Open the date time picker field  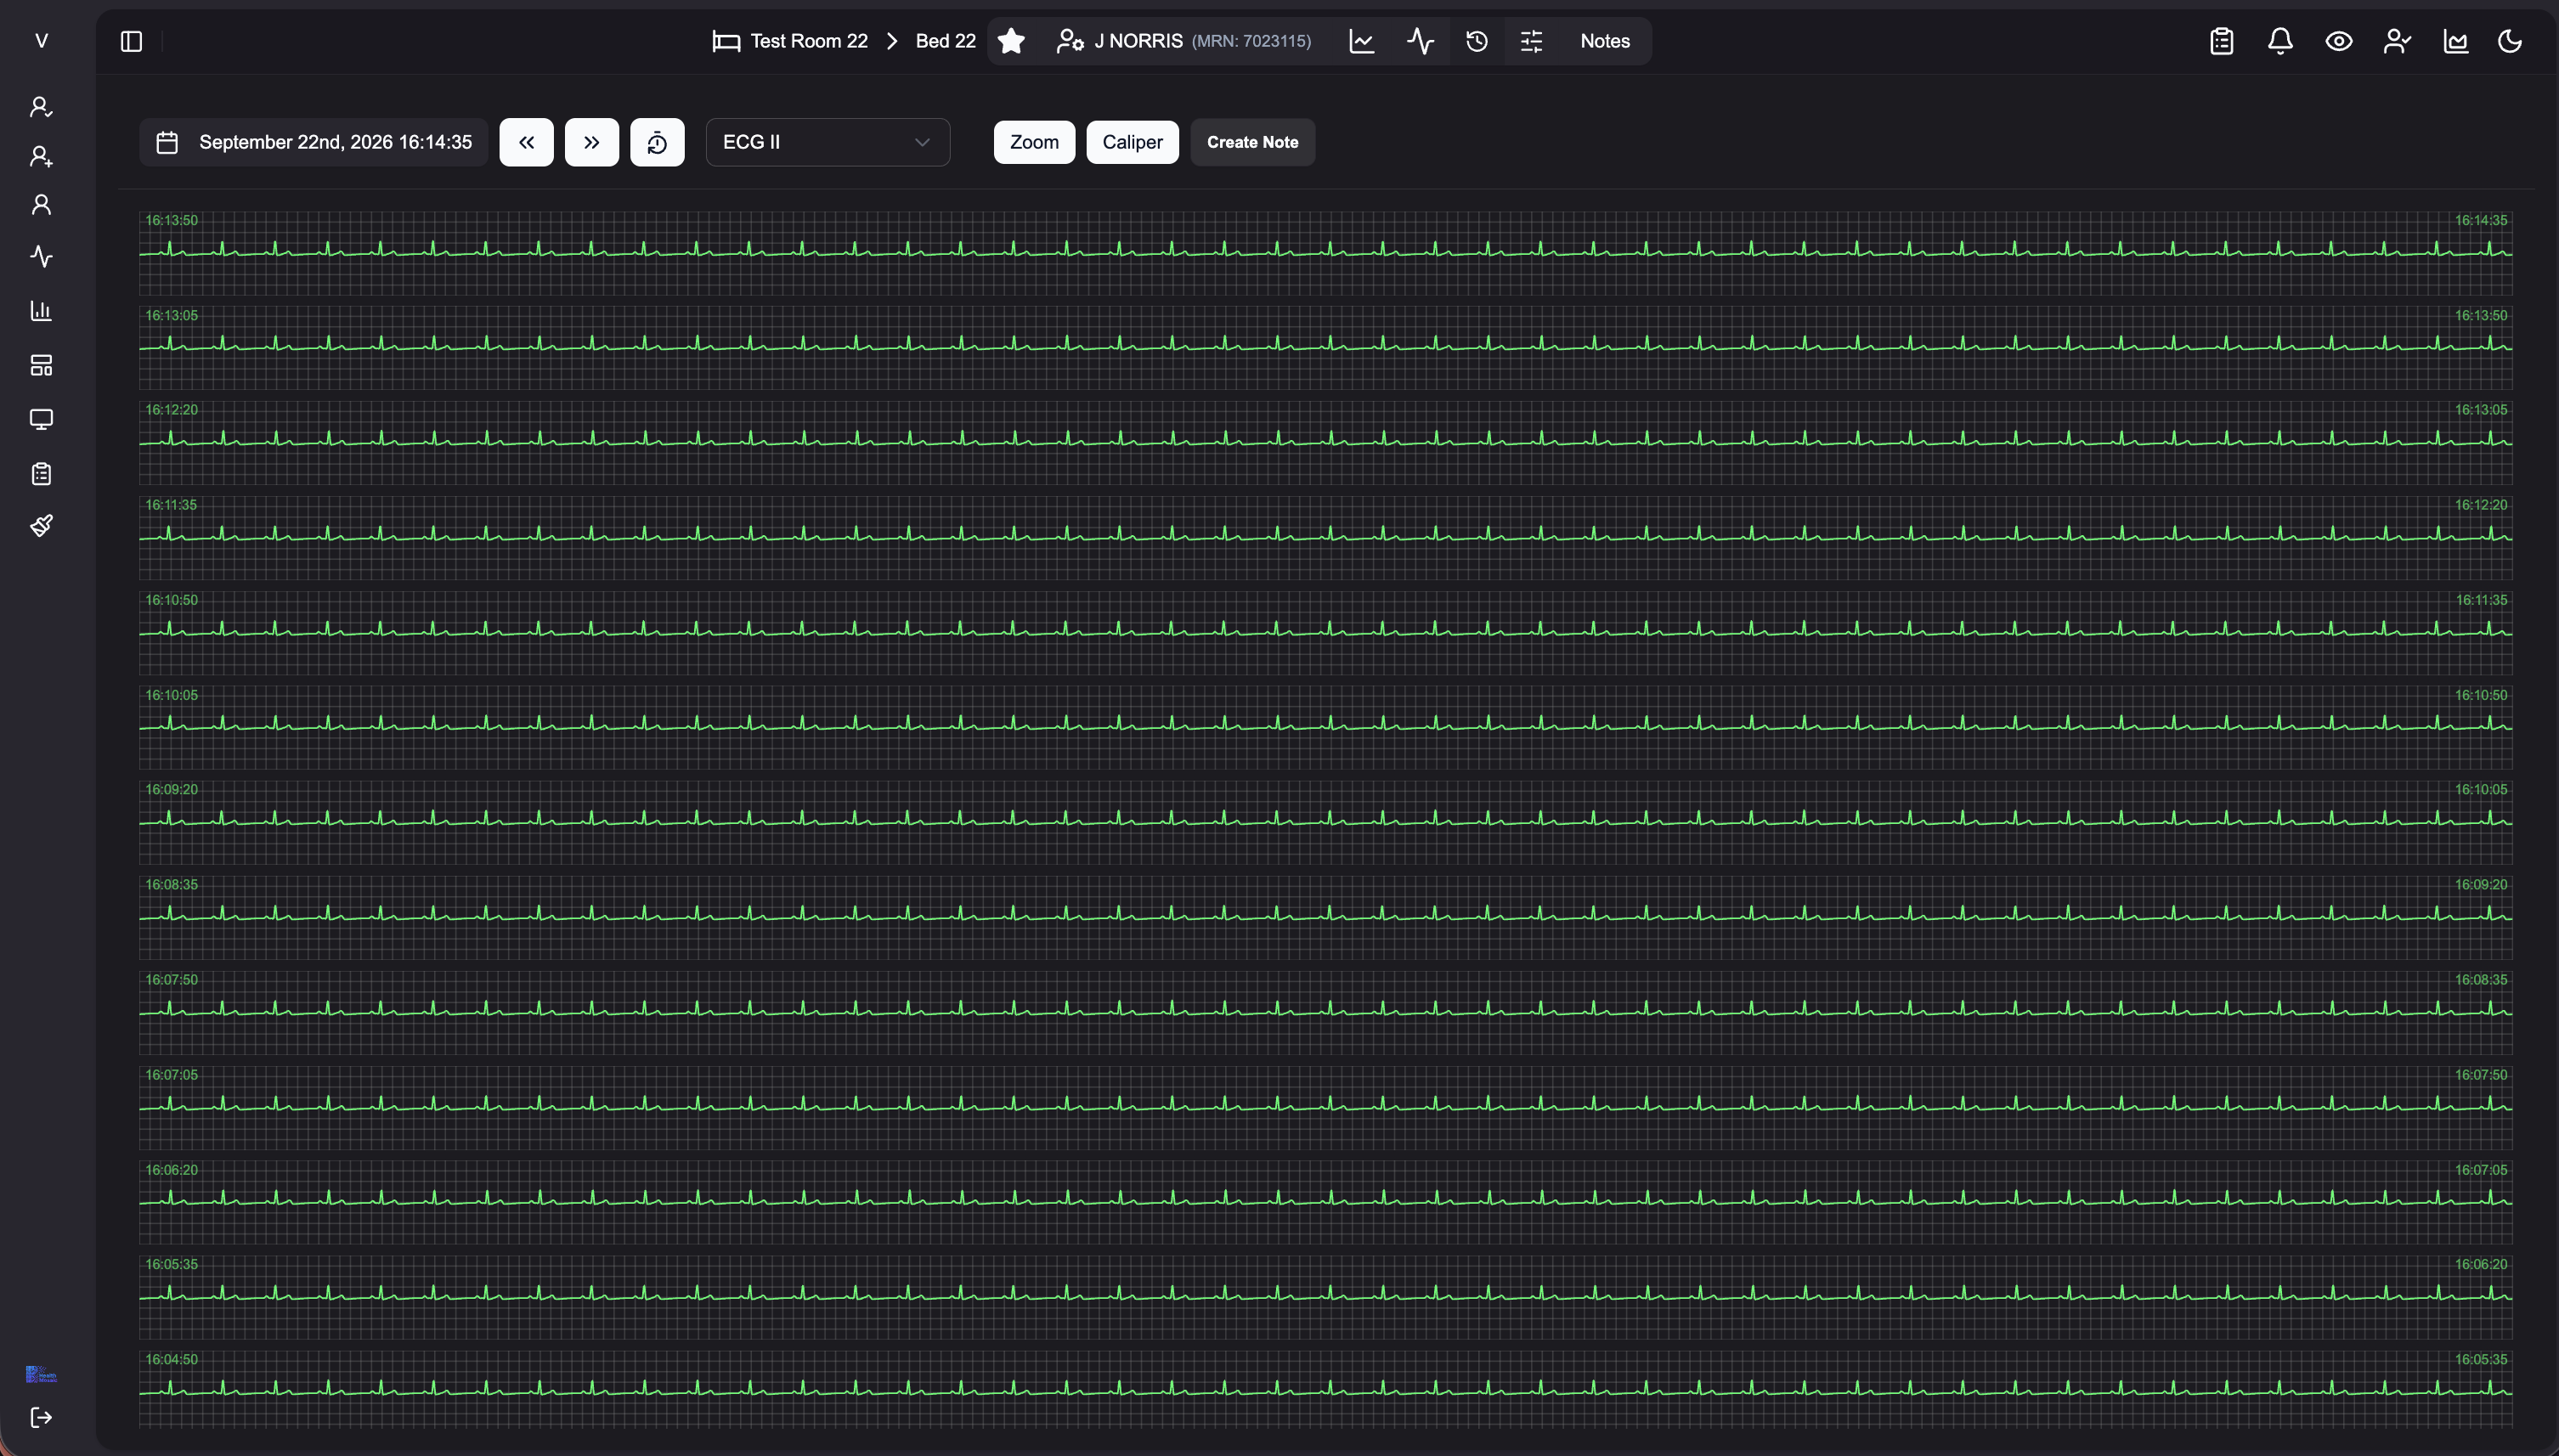tap(313, 142)
